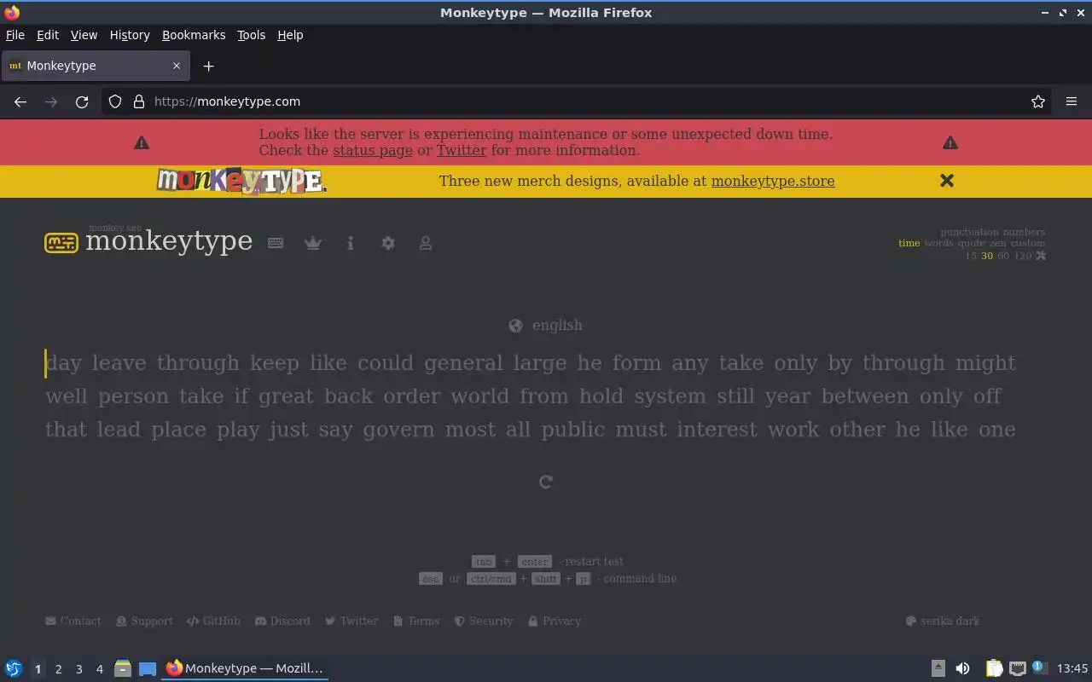Click the Privacy footer link
Viewport: 1092px width, 682px height.
point(555,621)
